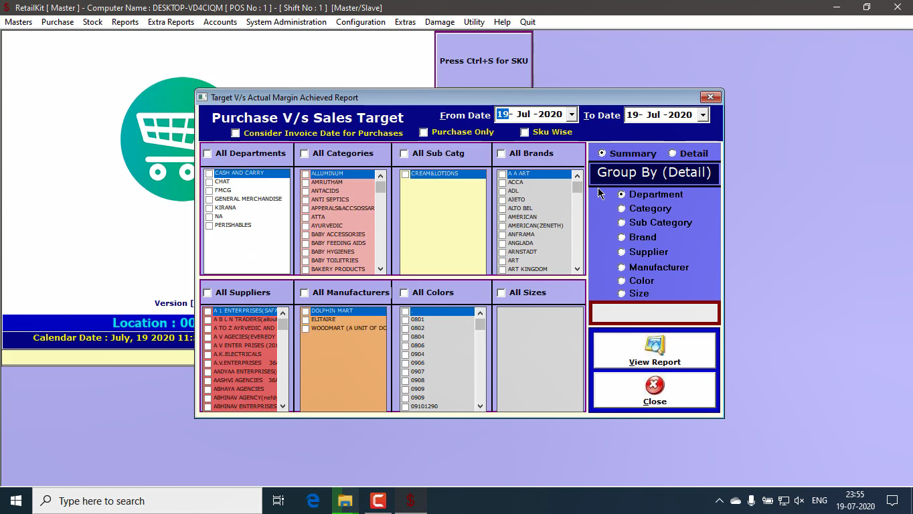Screen dimensions: 913x514
Task: Select PERISHABLES in the Departments list
Action: tap(233, 225)
